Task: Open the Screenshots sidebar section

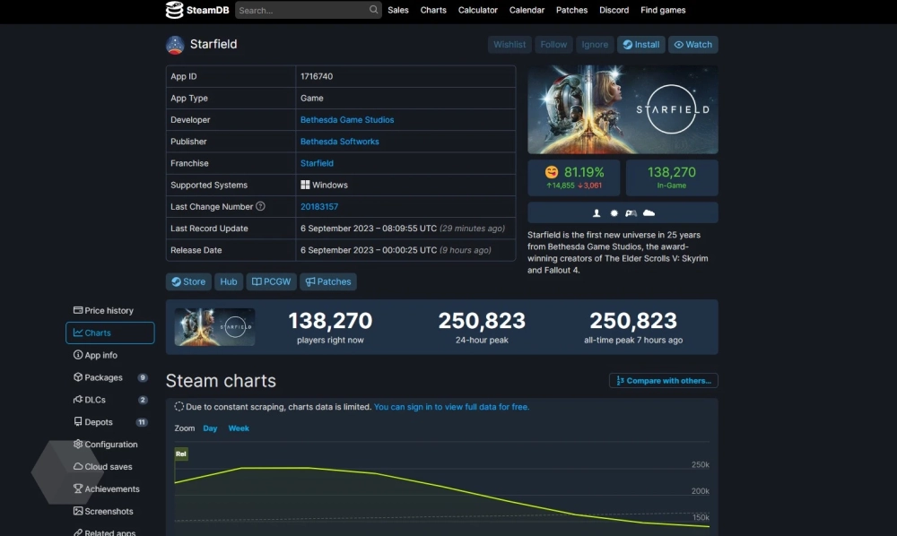Action: [109, 512]
